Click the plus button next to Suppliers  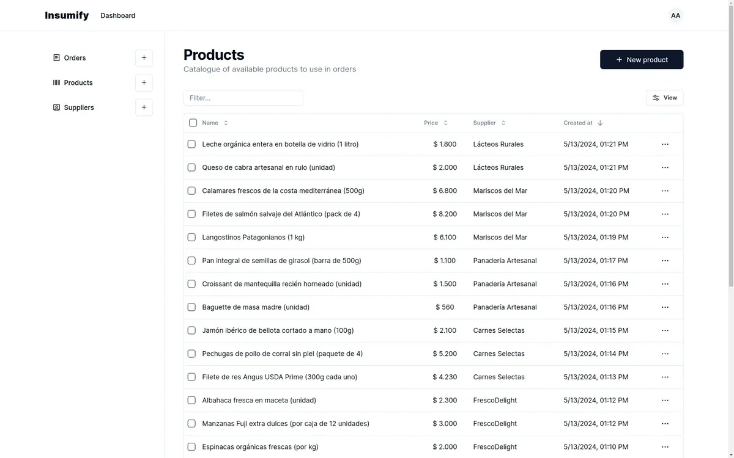144,107
